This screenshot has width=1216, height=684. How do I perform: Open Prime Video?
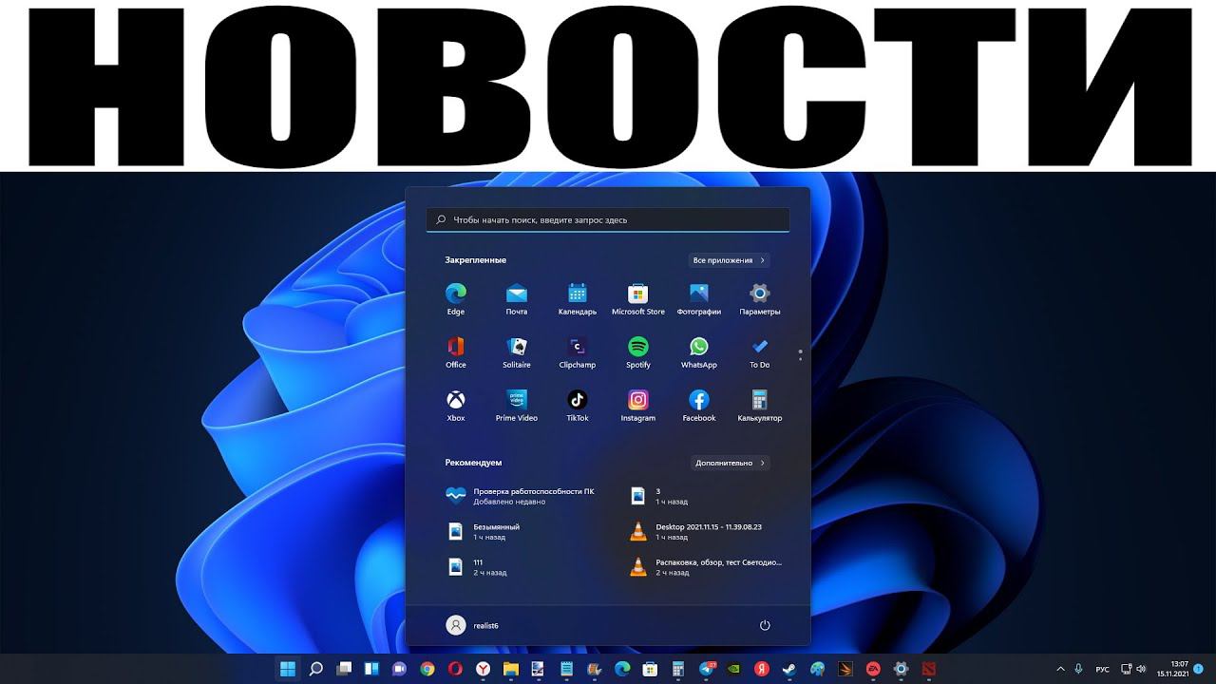(517, 405)
